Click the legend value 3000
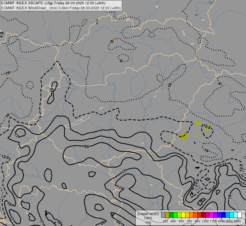The width and height of the screenshot is (246, 226). tap(229, 221)
